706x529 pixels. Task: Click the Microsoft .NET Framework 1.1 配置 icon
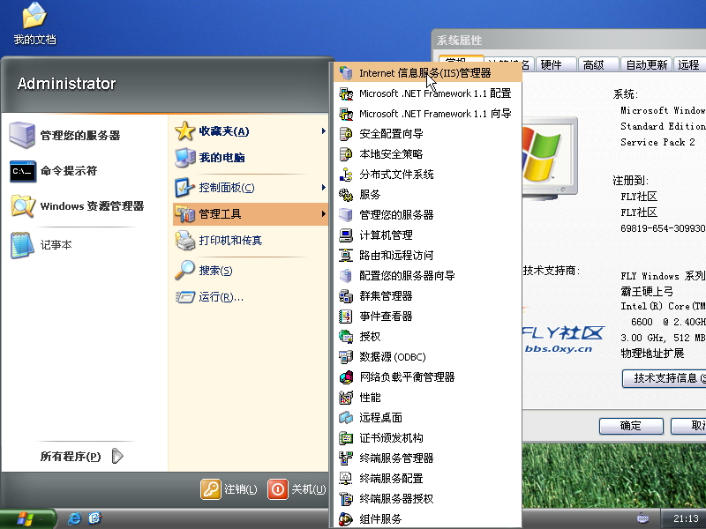345,93
